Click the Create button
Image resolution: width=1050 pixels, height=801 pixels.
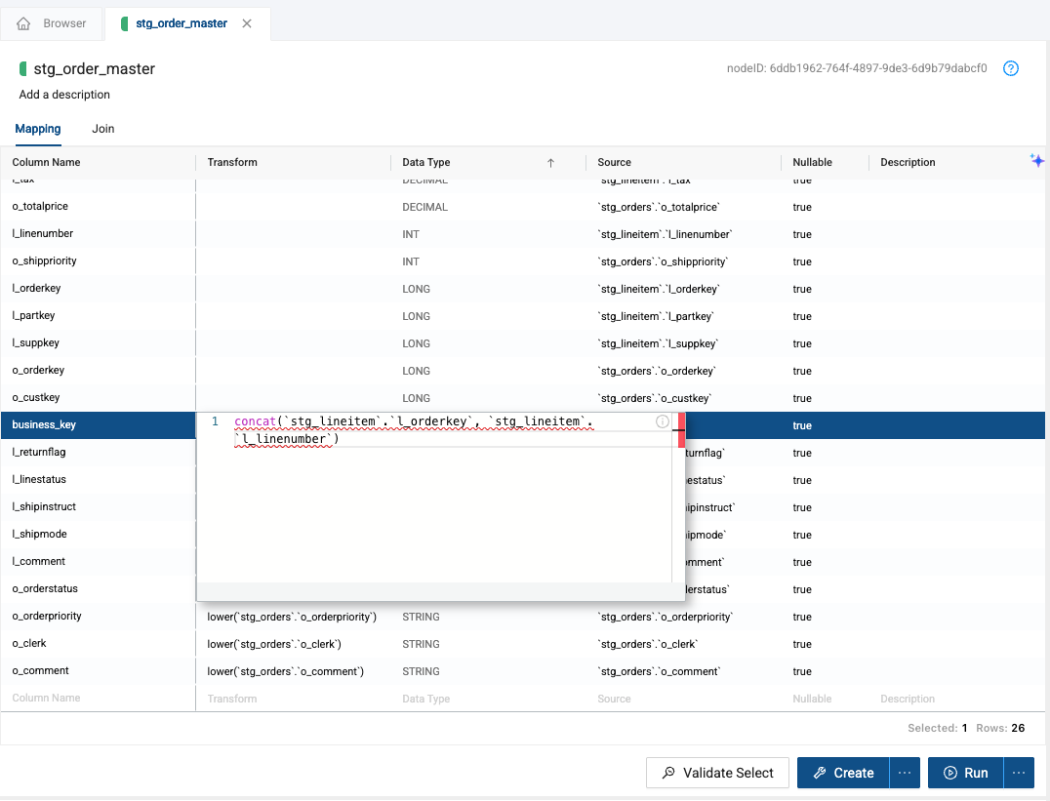point(843,773)
